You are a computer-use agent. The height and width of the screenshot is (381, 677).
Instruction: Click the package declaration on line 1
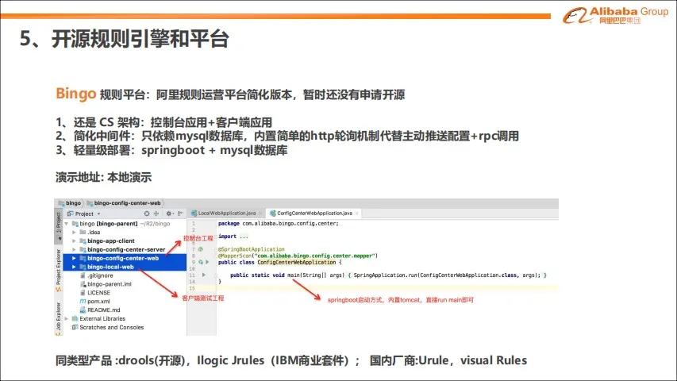click(279, 223)
